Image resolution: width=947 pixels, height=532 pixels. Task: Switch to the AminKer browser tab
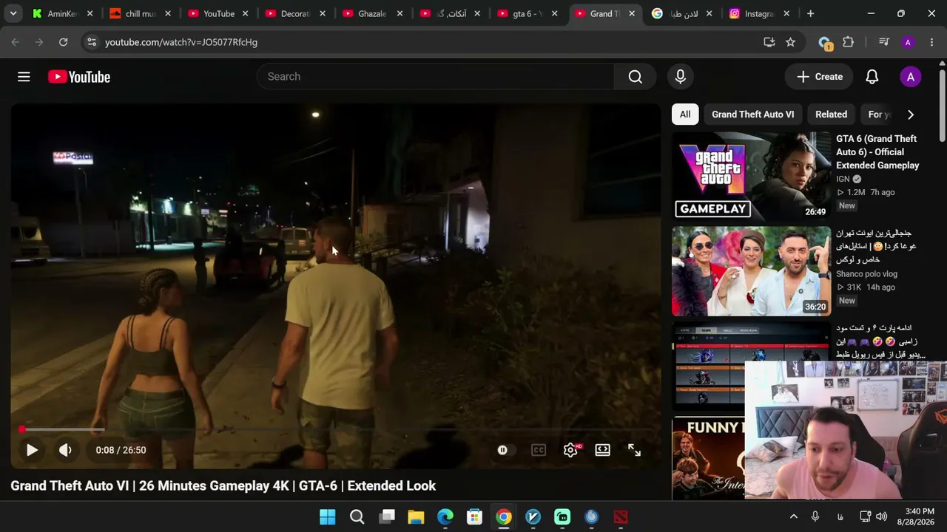(x=62, y=13)
